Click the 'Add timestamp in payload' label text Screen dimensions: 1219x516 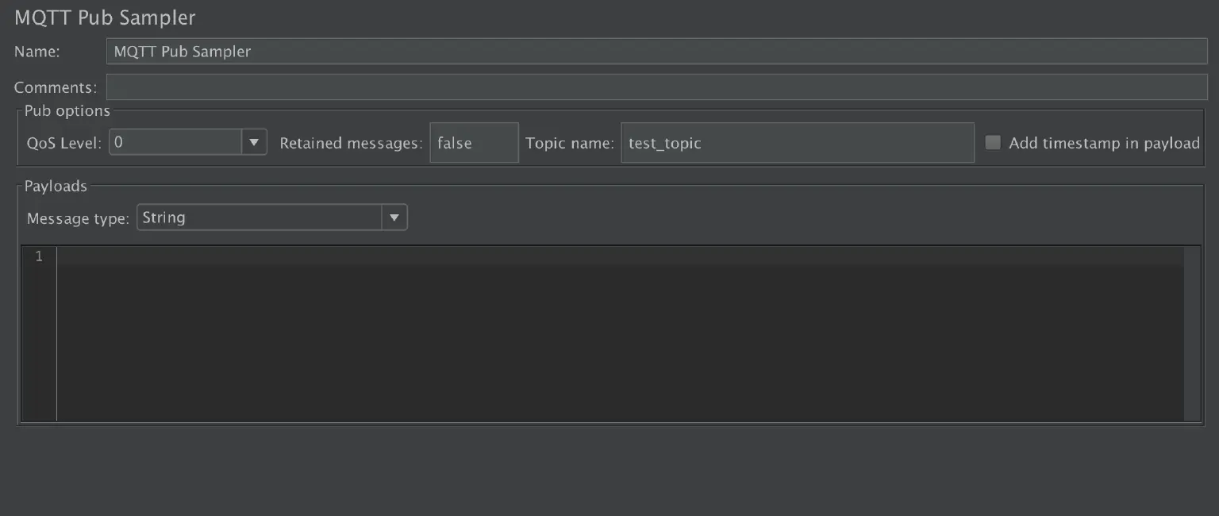pos(1104,143)
